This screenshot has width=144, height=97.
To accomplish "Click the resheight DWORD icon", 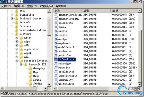I will click(x=56, y=63).
